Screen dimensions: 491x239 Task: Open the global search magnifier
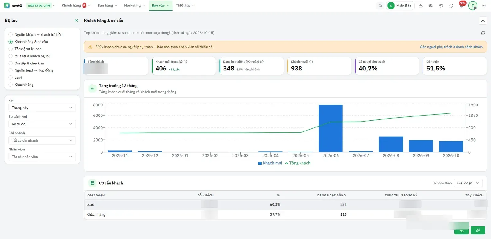click(x=381, y=6)
